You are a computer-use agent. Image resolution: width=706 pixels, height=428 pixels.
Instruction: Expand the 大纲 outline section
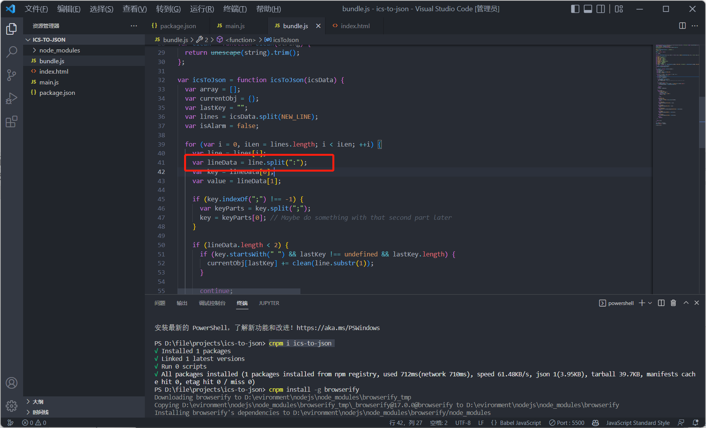click(38, 402)
